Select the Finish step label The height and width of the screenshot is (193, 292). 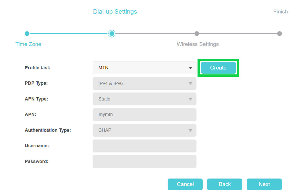point(280,12)
